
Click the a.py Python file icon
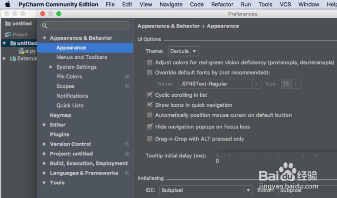point(21,51)
